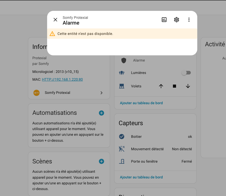This screenshot has width=226, height=196.
Task: Add a new scene with plus button
Action: (101, 162)
